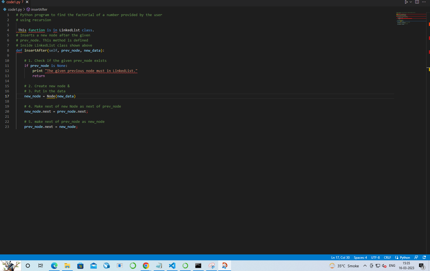This screenshot has width=430, height=271.
Task: Change end-of-line sequence CRLF
Action: [x=387, y=258]
